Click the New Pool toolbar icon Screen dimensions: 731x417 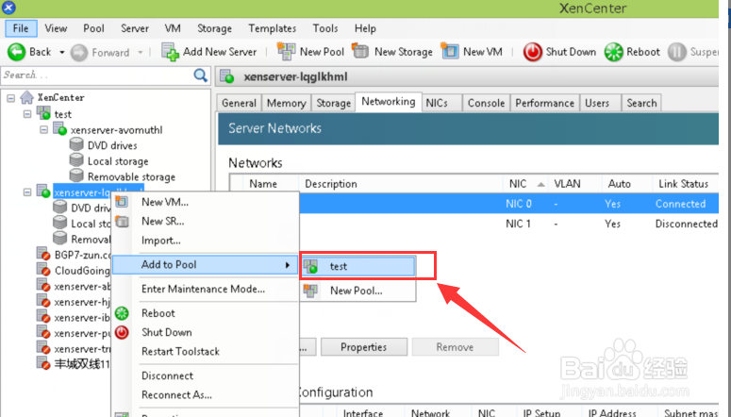click(x=286, y=51)
